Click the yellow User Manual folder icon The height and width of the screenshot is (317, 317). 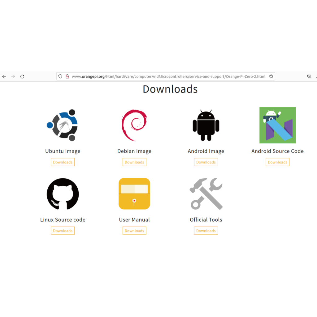pos(134,194)
